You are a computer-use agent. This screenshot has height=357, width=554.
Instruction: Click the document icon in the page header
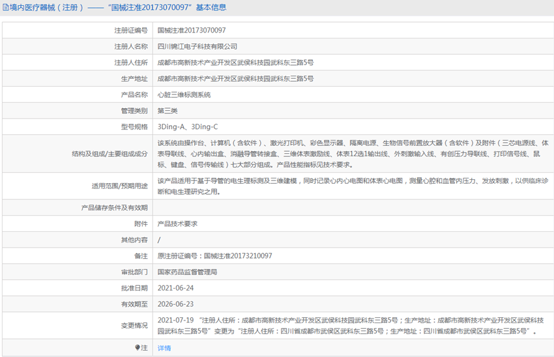tap(5, 8)
